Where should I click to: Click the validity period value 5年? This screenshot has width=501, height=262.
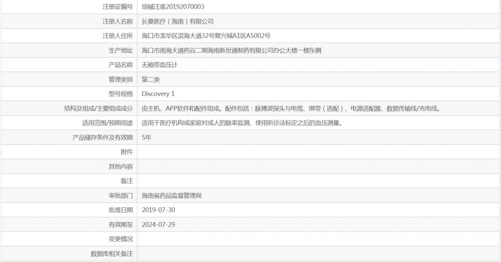pos(147,137)
